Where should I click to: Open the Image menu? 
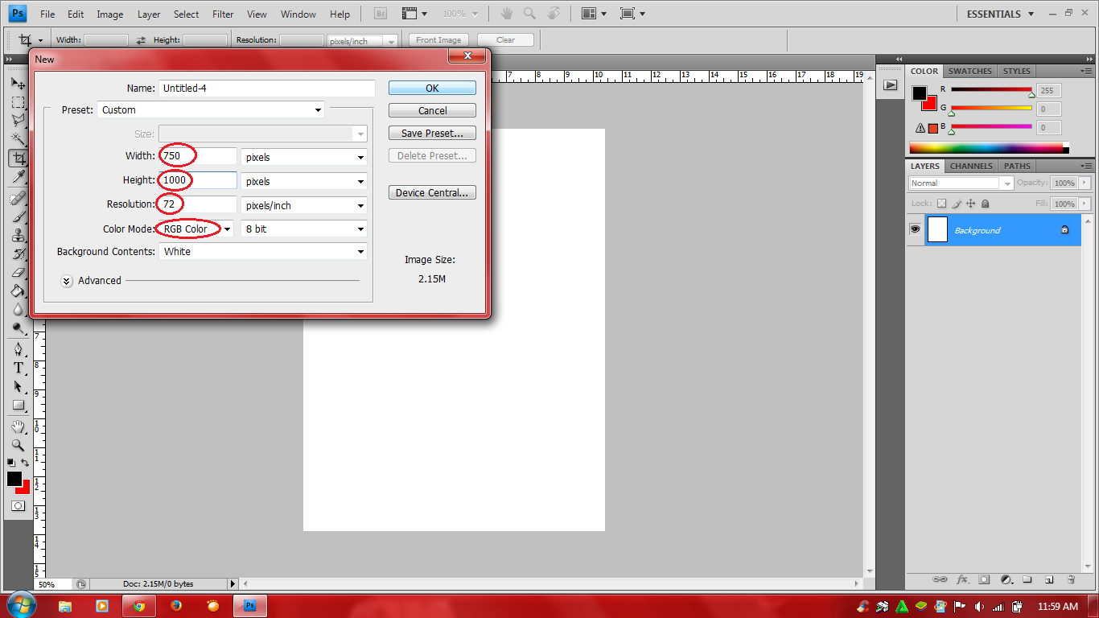point(110,14)
